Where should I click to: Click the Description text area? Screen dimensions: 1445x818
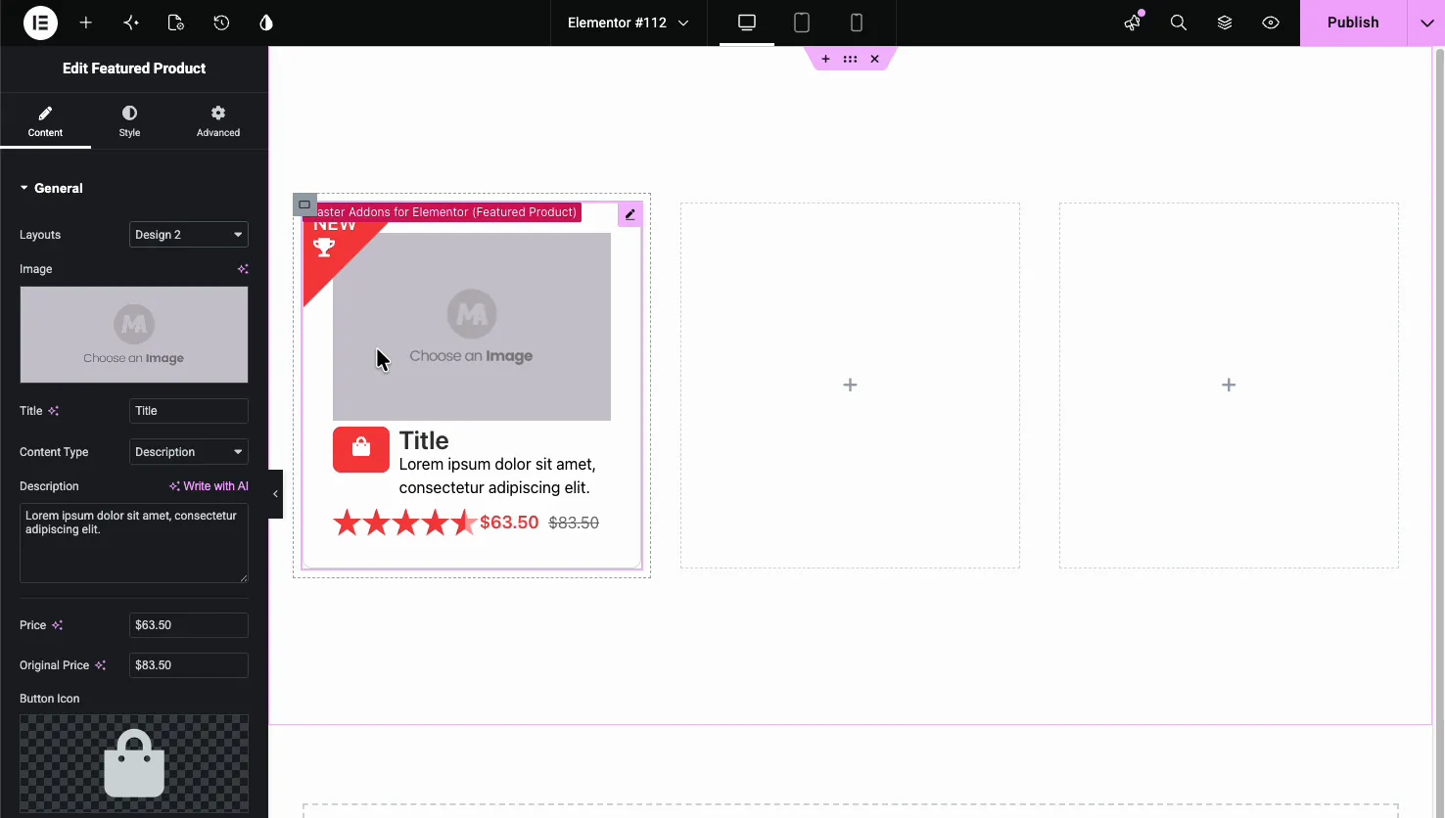134,543
